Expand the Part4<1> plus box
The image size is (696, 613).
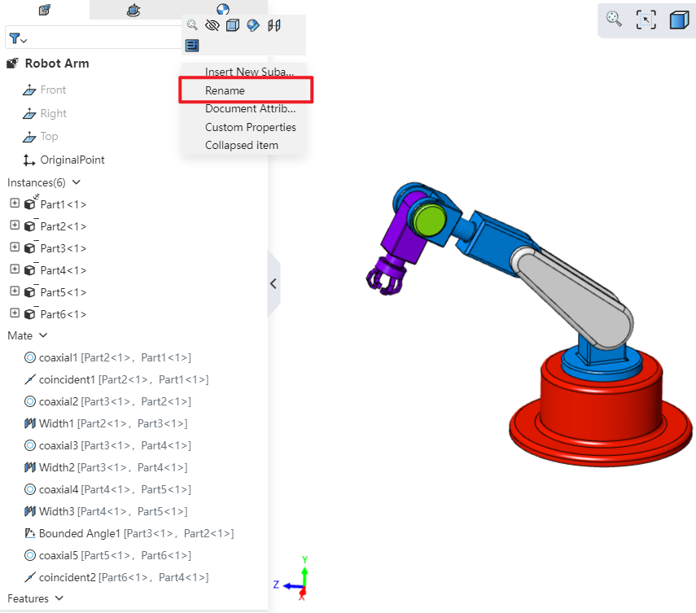15,269
